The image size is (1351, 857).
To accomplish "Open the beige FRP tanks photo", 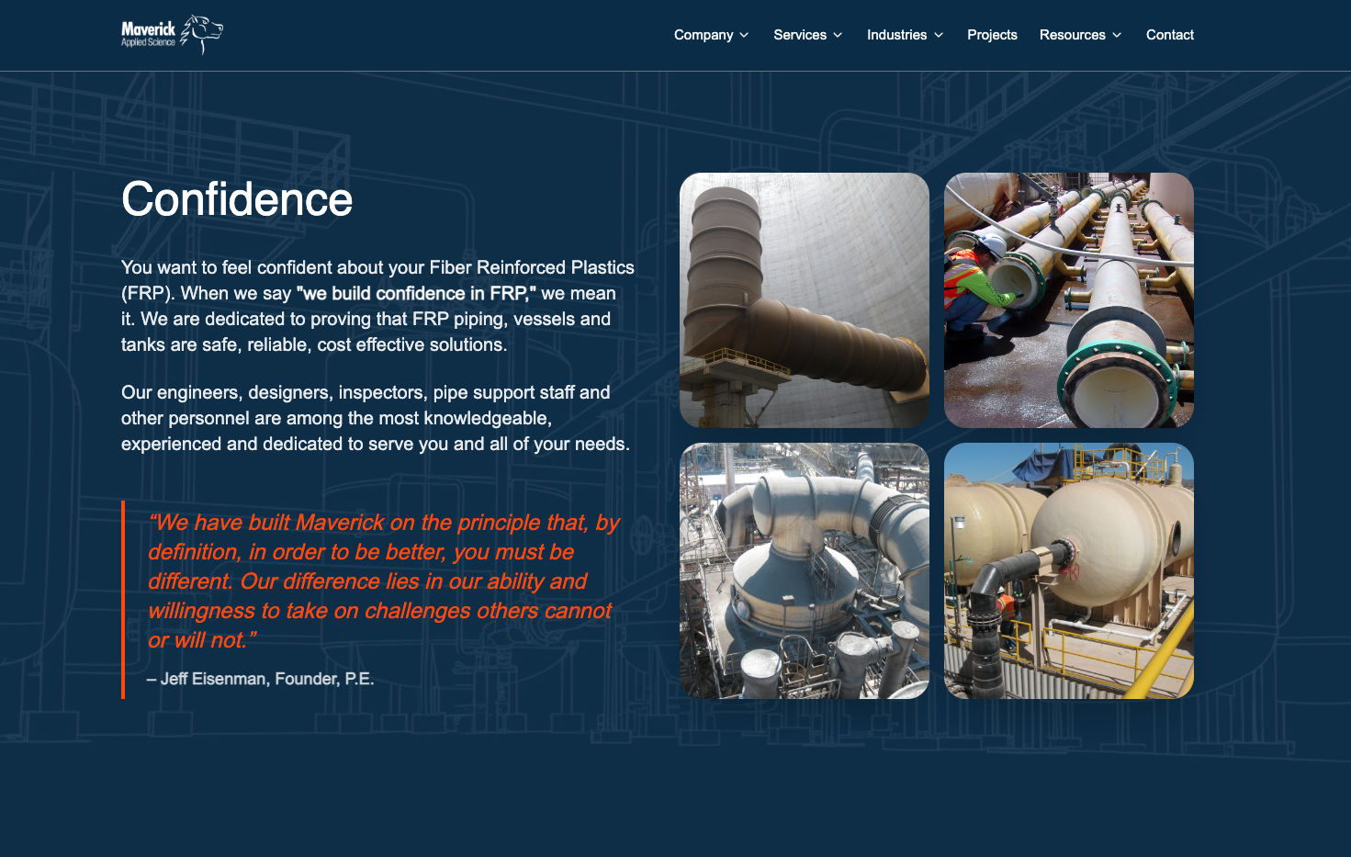I will 1069,571.
